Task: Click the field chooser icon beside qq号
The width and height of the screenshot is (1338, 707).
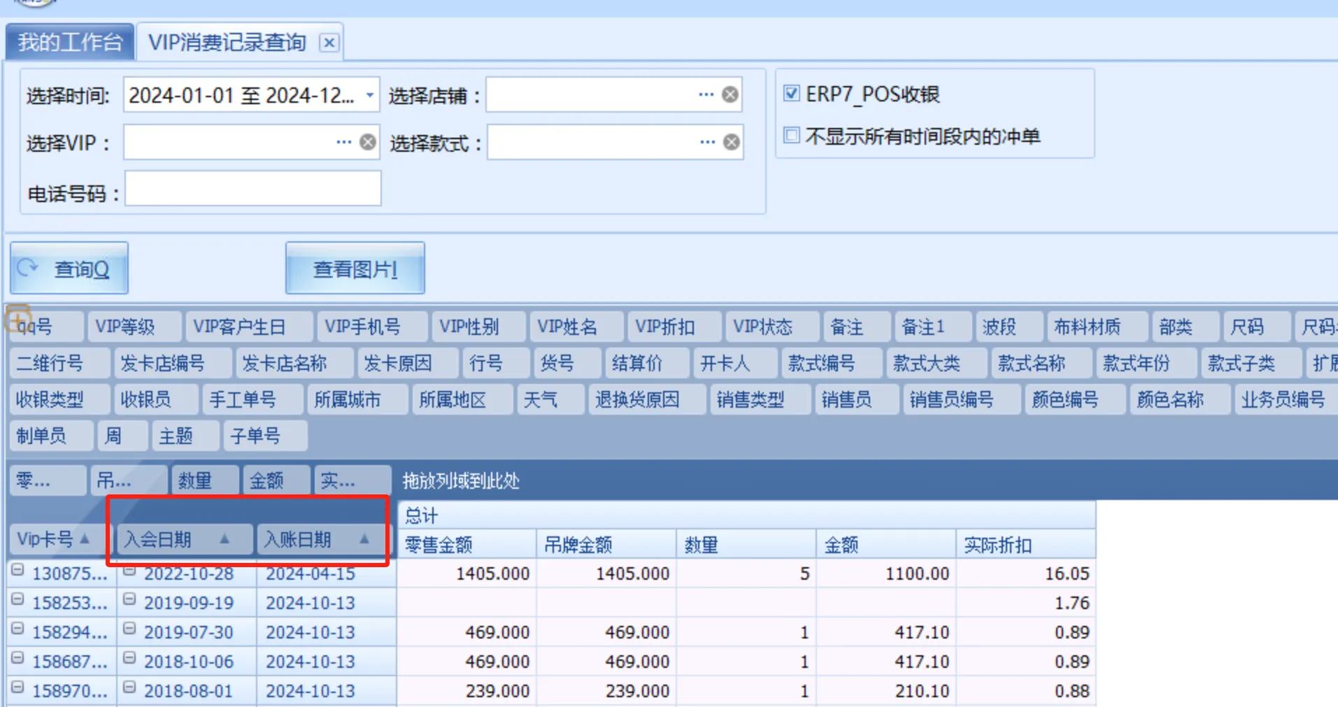Action: 17,318
